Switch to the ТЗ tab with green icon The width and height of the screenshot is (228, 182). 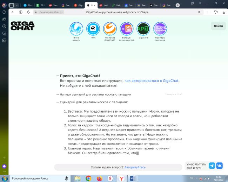click(x=40, y=5)
